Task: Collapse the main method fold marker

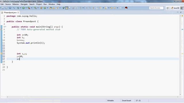Action: point(5,27)
